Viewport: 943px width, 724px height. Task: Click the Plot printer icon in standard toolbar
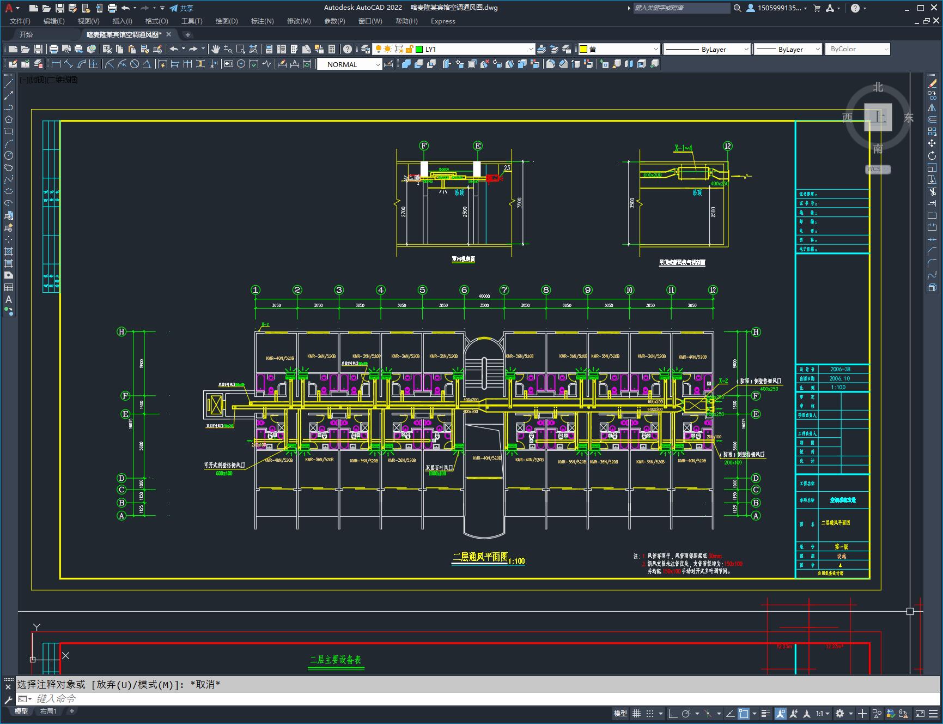tap(53, 49)
